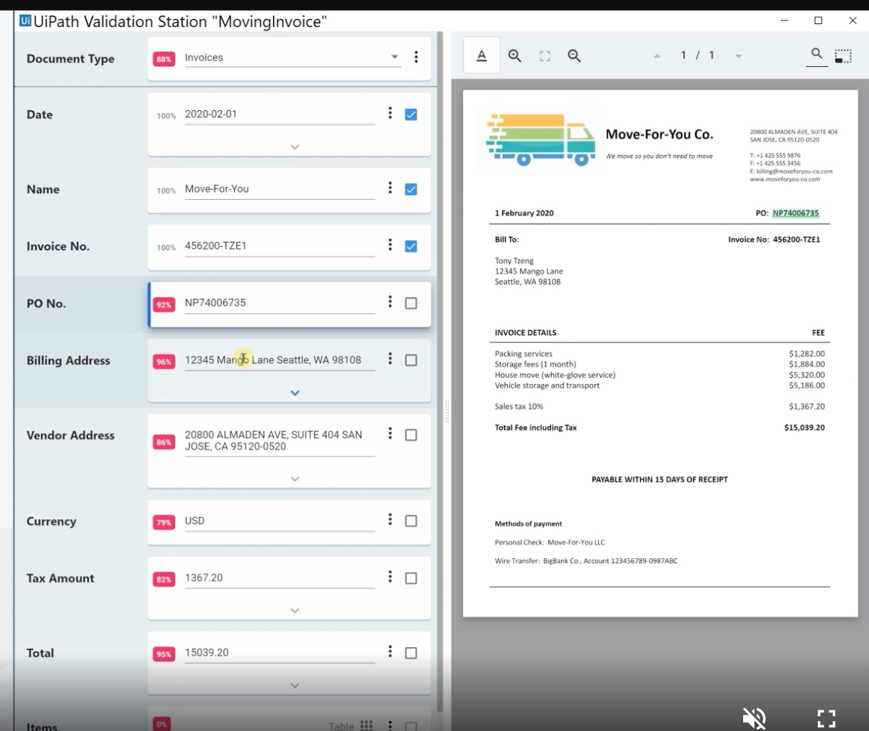The width and height of the screenshot is (869, 731).
Task: Click the invoice number 456200-TZE1 in the document
Action: (796, 240)
